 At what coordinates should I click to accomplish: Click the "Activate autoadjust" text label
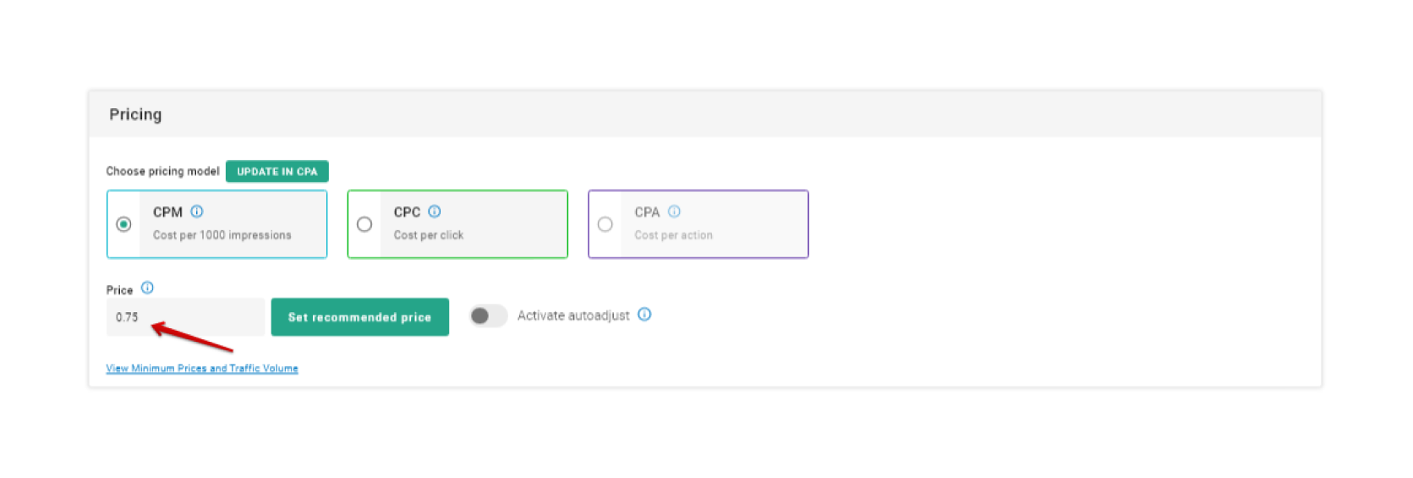(x=573, y=316)
